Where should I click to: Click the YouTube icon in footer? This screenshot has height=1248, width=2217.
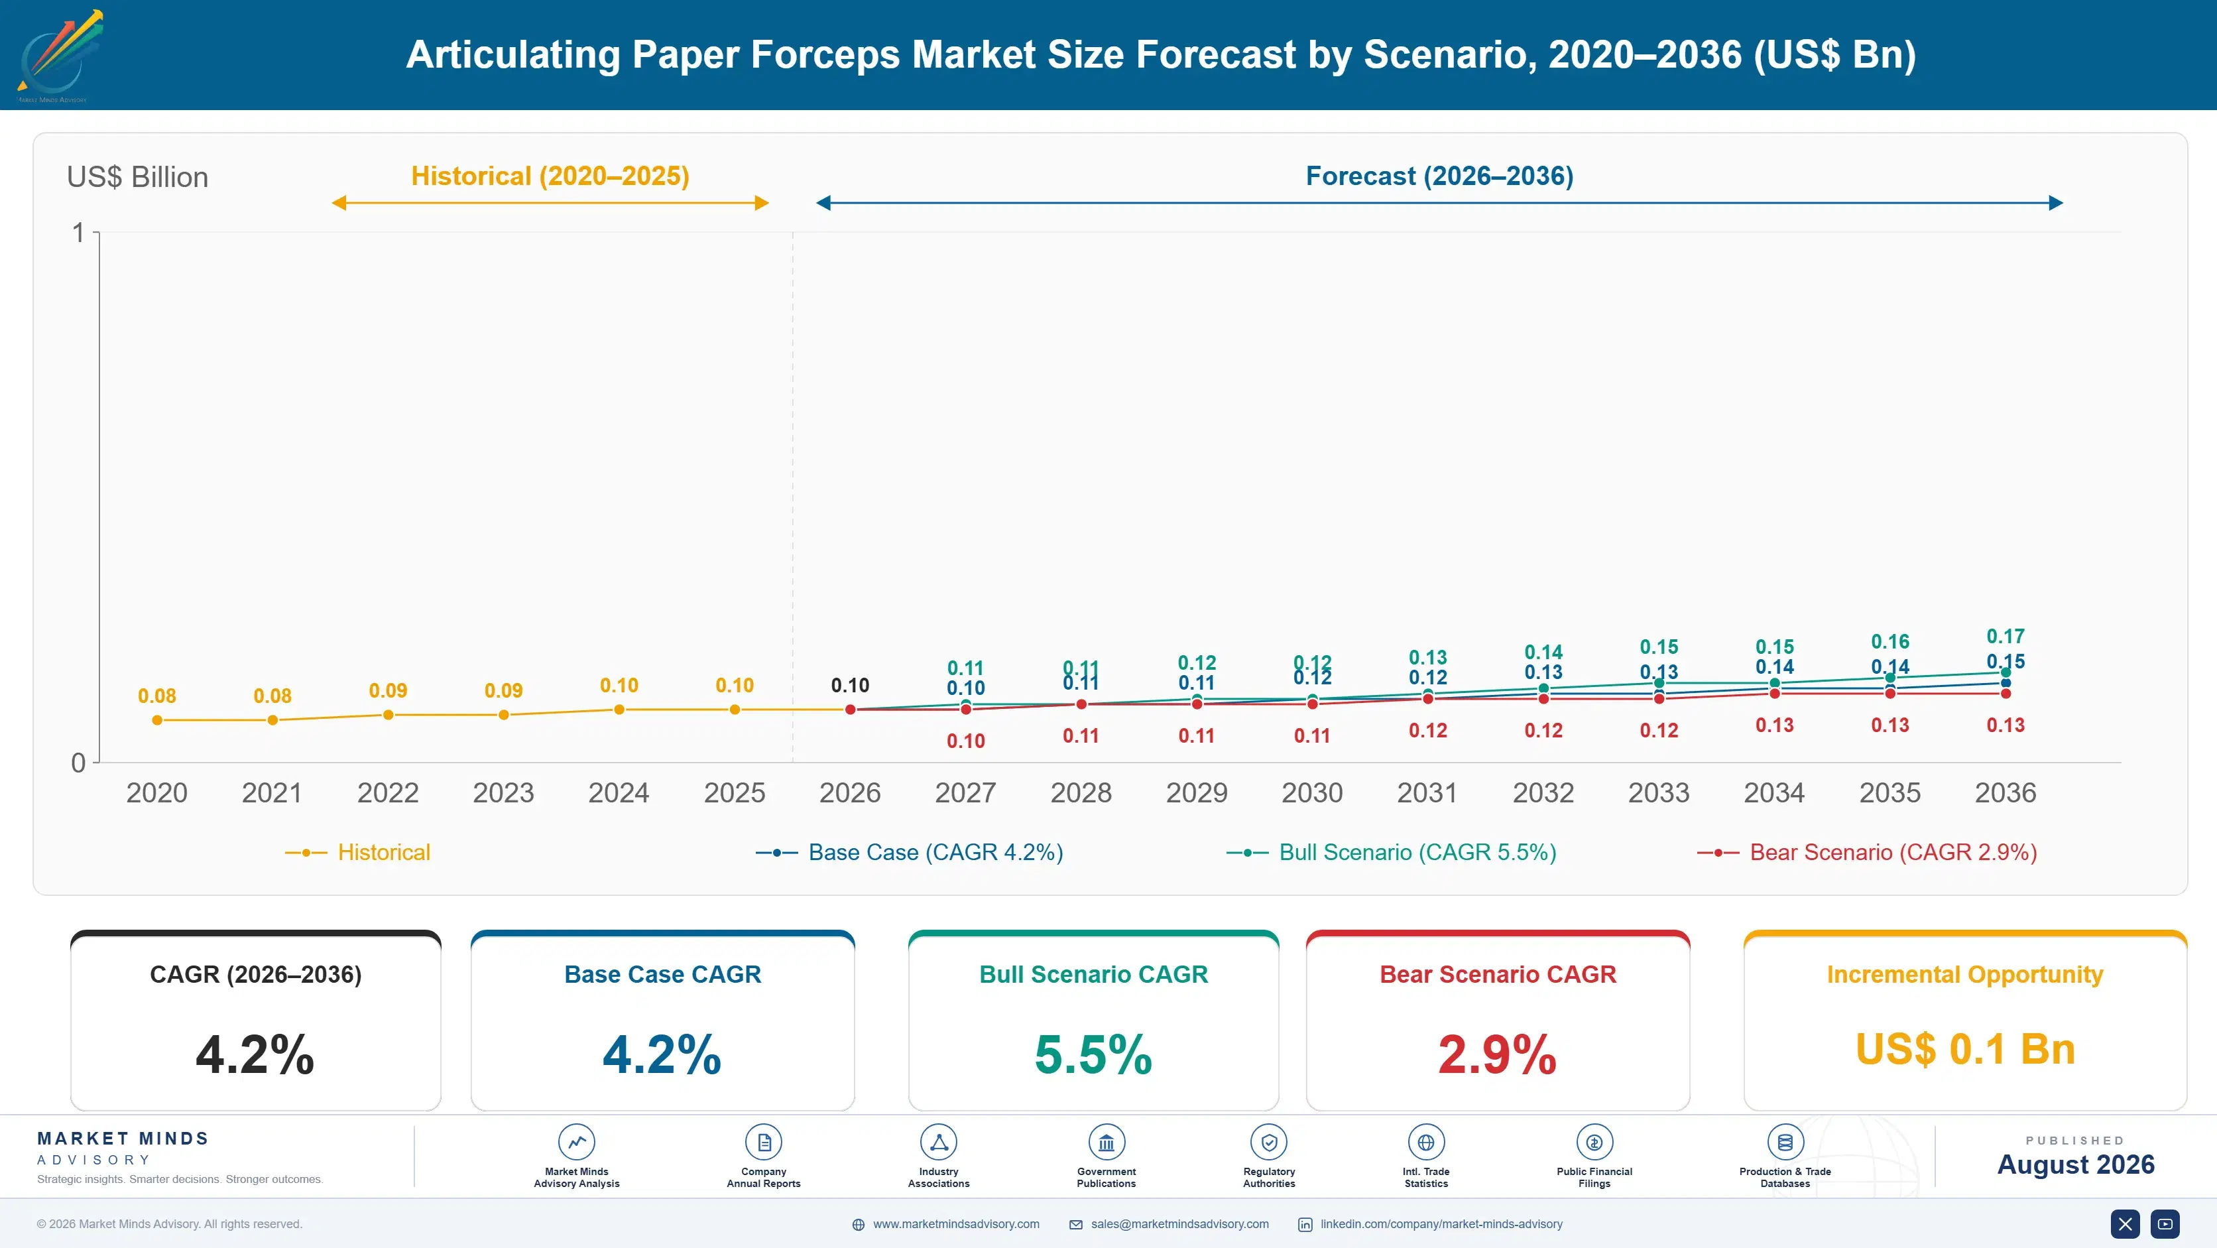point(2165,1224)
